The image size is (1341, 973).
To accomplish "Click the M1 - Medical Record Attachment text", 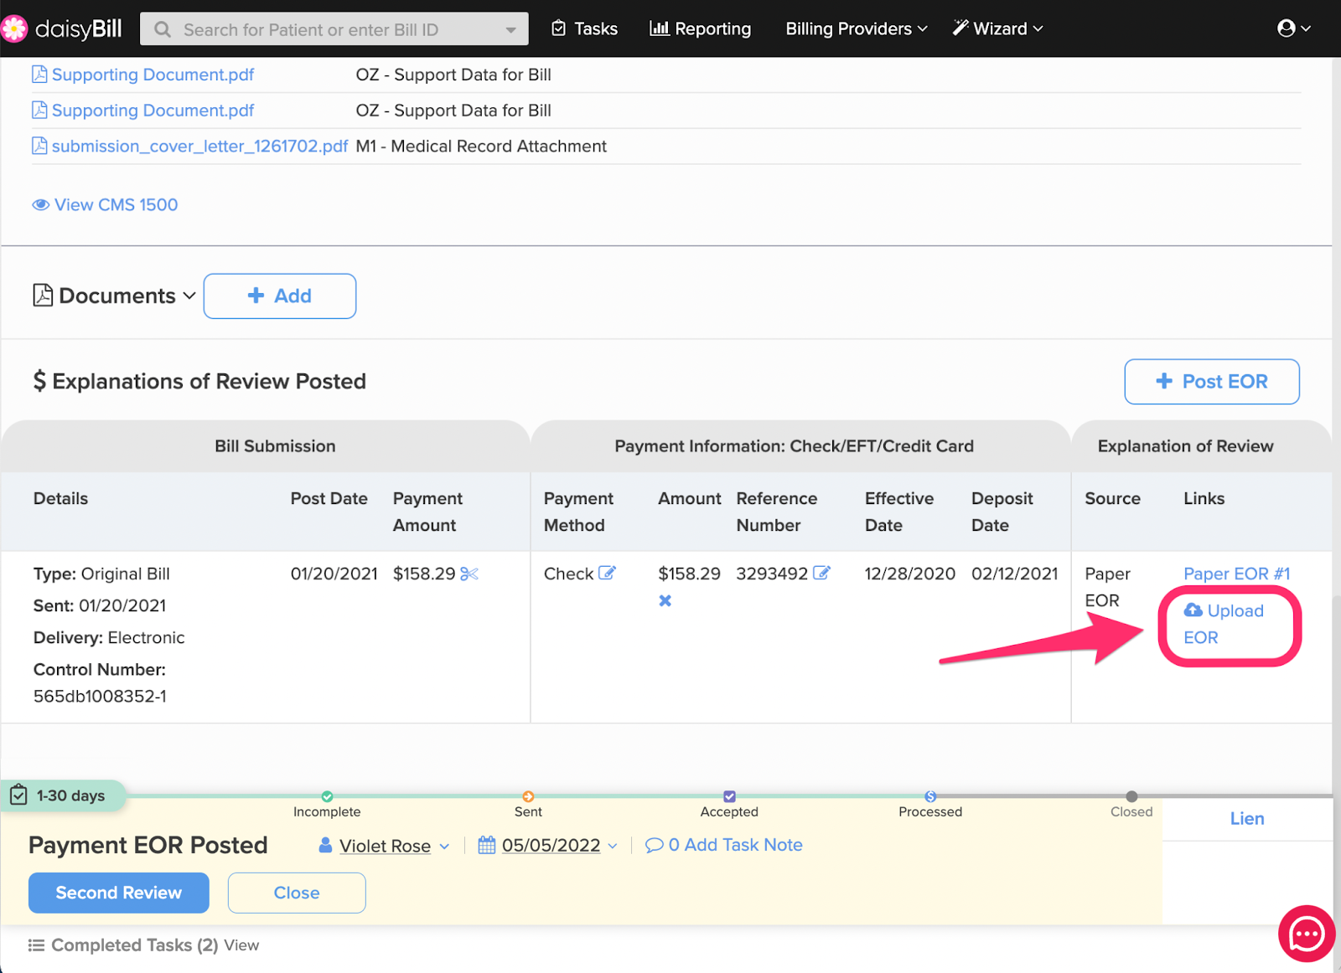I will (481, 146).
